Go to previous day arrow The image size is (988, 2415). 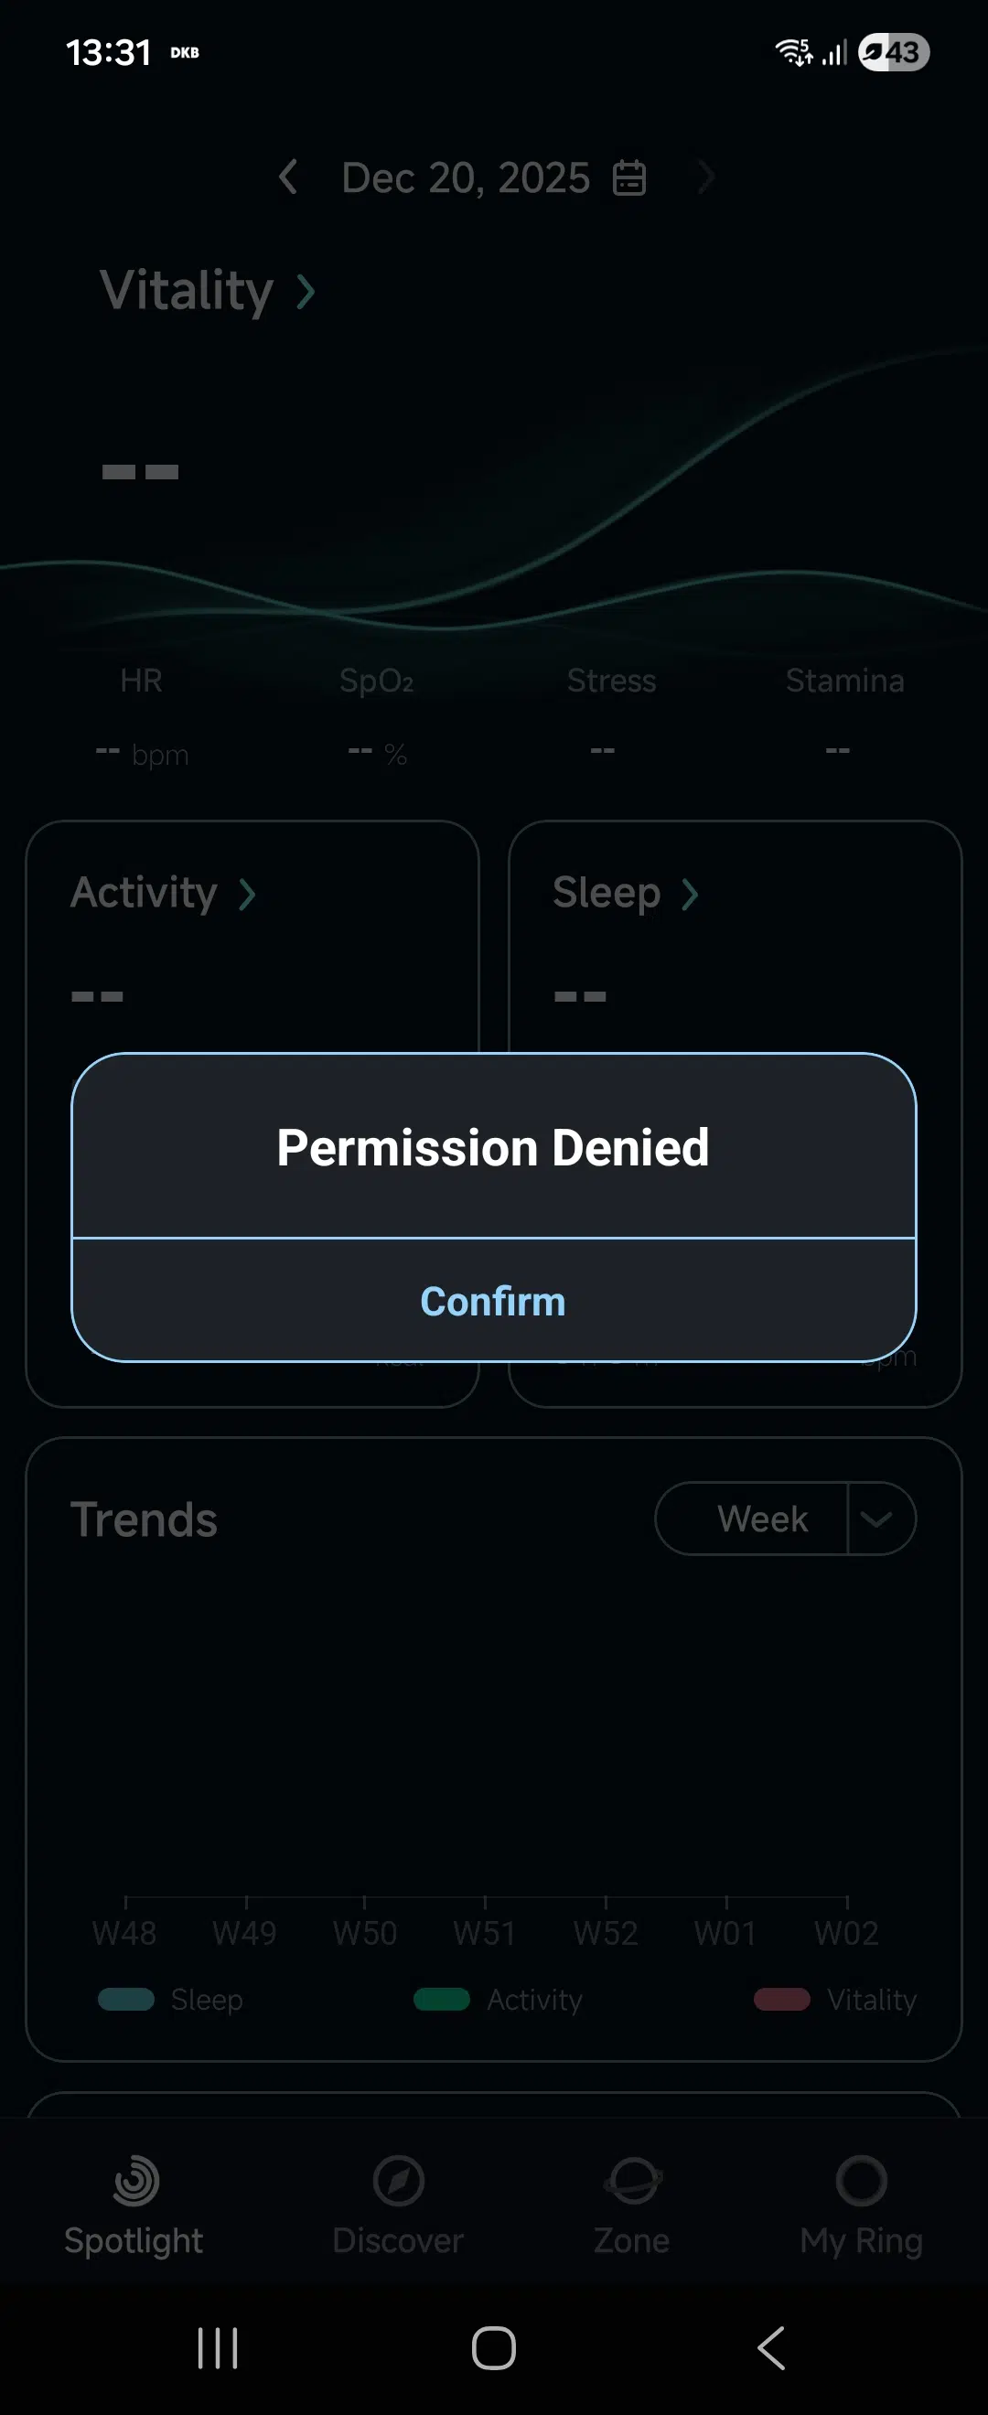click(289, 177)
